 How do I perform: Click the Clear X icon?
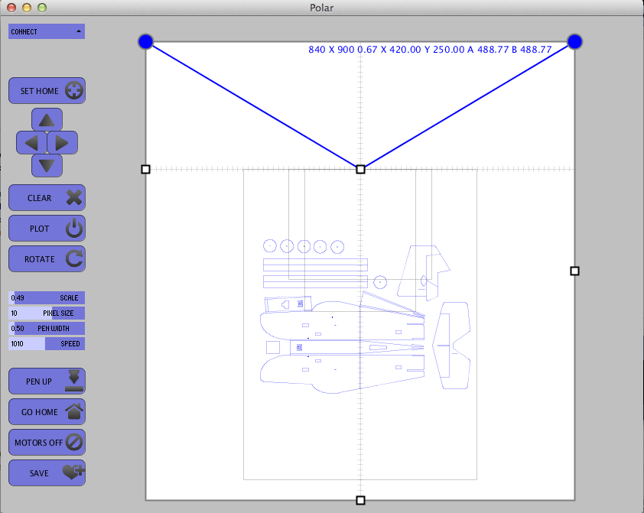point(74,197)
